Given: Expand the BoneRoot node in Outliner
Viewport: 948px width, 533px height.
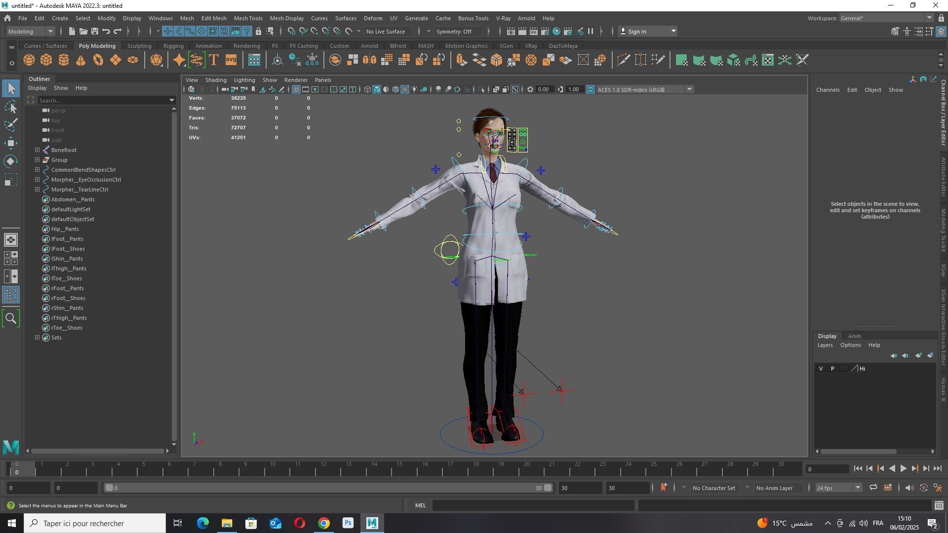Looking at the screenshot, I should 37,150.
